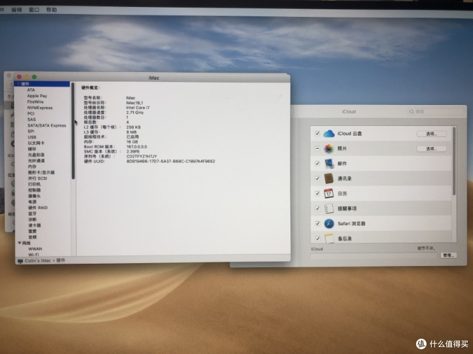Click the iCloud services list scrollbar
473x354 pixels.
tap(454, 161)
